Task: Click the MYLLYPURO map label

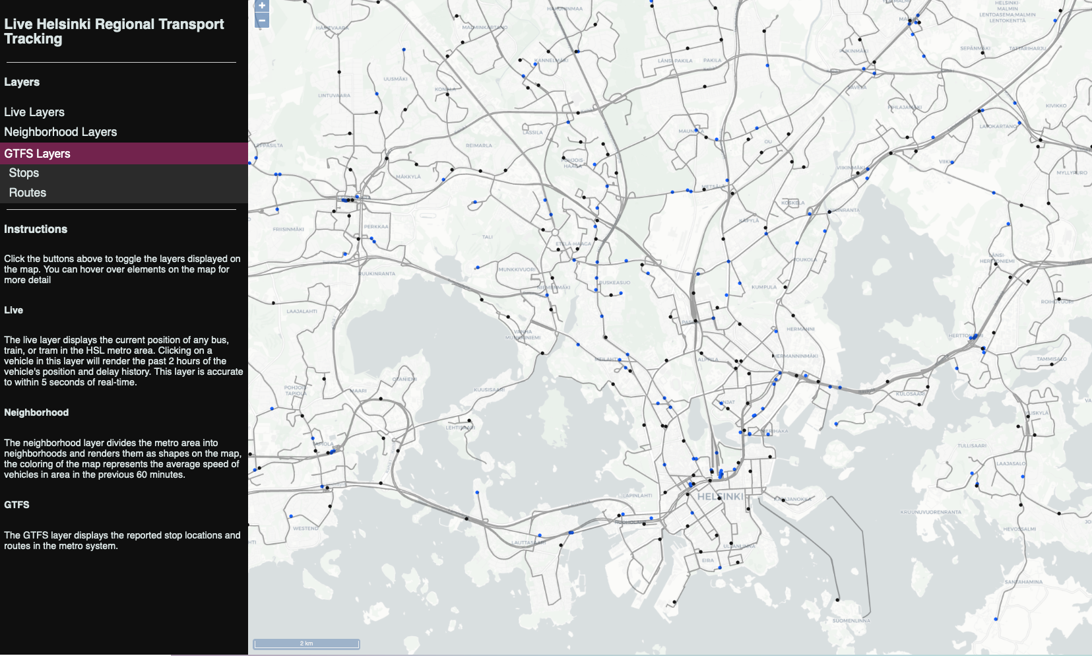Action: click(1072, 173)
